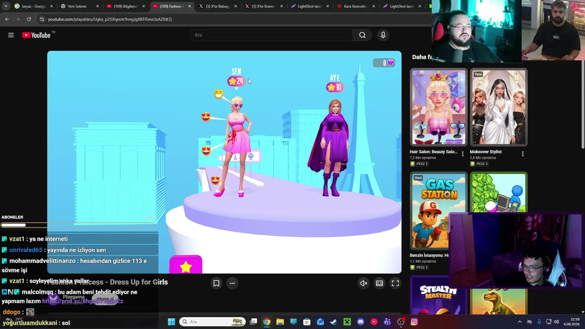Open Hair Salon: Beauty Salon game thumbnail
Image resolution: width=585 pixels, height=329 pixels.
point(438,107)
